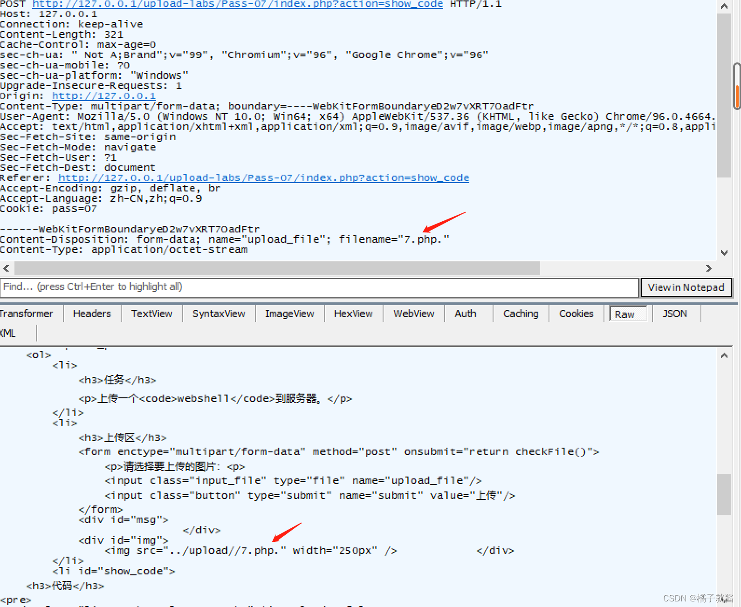
Task: Click the response pane scroll-down arrow
Action: pyautogui.click(x=724, y=600)
